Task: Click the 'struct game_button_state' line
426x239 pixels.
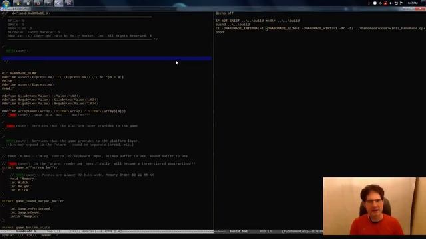Action: pos(26,228)
